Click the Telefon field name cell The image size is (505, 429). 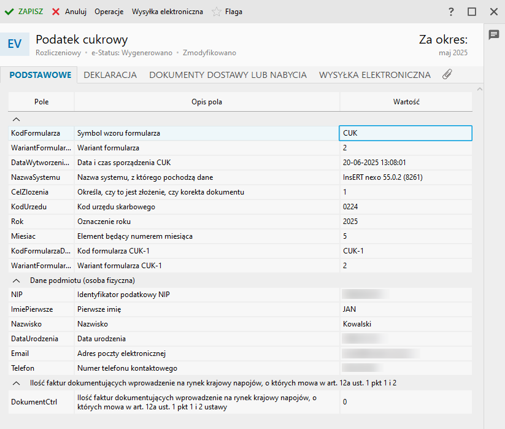coord(41,368)
